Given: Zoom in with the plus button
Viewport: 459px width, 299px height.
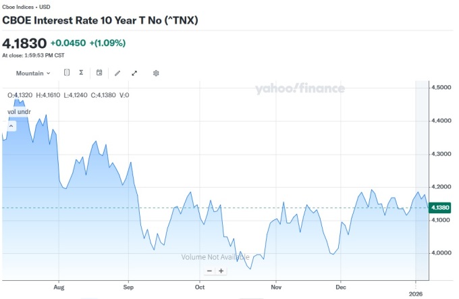Looking at the screenshot, I should [221, 271].
